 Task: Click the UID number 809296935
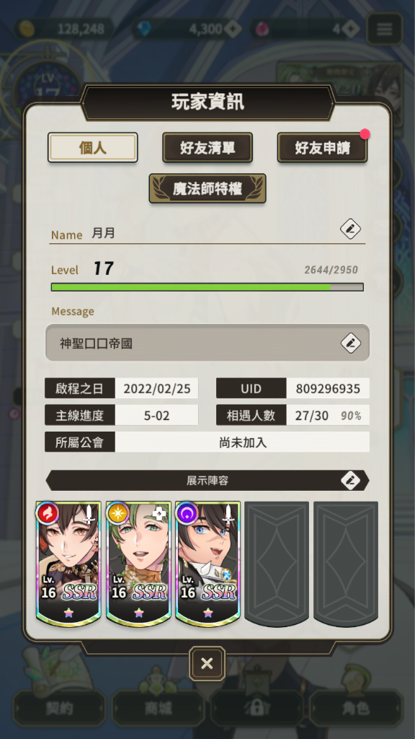click(x=328, y=388)
